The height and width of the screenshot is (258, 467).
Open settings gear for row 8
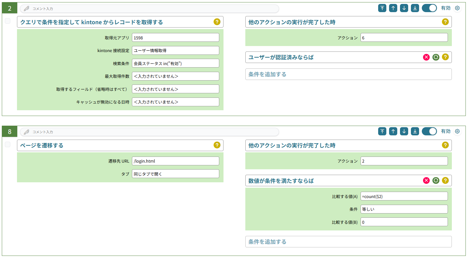pyautogui.click(x=457, y=131)
